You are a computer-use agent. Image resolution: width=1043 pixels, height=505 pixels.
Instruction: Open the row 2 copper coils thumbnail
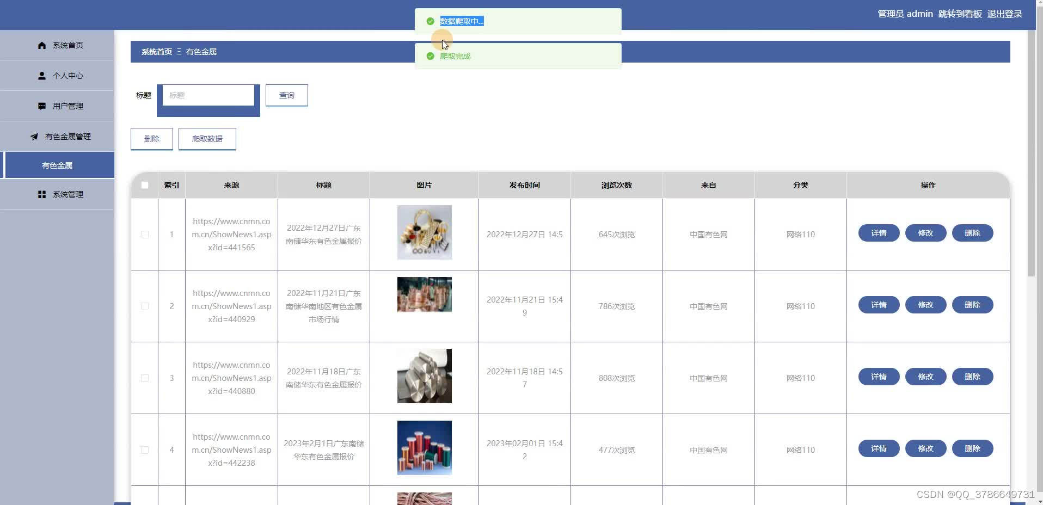coord(425,294)
